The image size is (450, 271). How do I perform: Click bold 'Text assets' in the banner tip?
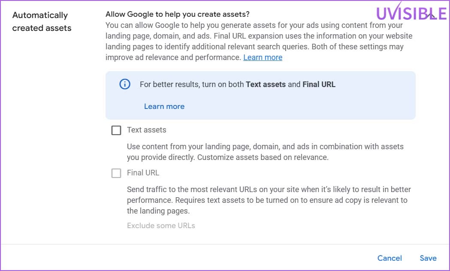click(266, 84)
